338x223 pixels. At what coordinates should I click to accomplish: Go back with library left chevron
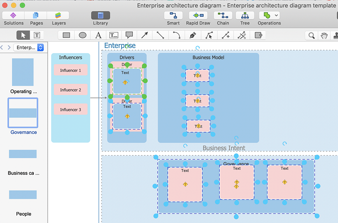point(2,48)
